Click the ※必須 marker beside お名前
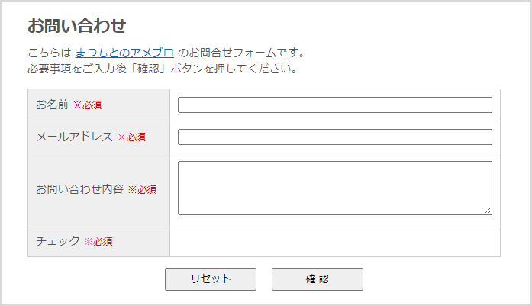 [87, 105]
